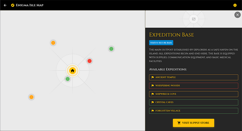Start the Ancient Temple expedition
This screenshot has width=242, height=131.
pos(194,77)
